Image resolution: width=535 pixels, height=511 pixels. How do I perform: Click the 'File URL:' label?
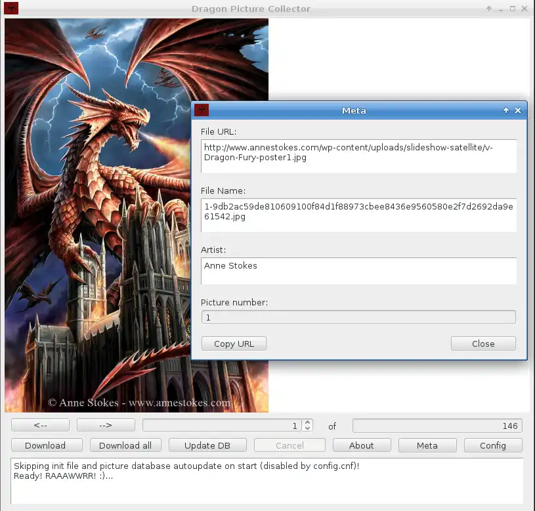pyautogui.click(x=219, y=132)
